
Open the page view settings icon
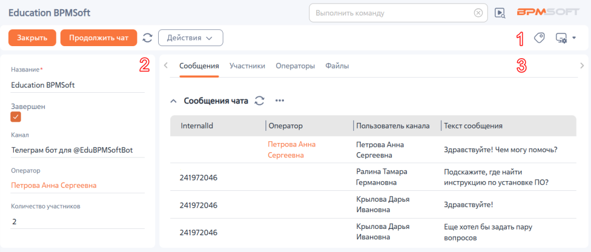click(x=562, y=38)
